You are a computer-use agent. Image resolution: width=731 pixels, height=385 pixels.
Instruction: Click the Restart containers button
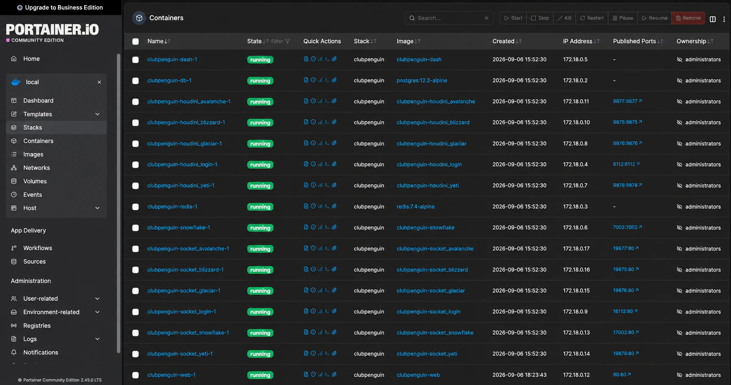coord(592,18)
